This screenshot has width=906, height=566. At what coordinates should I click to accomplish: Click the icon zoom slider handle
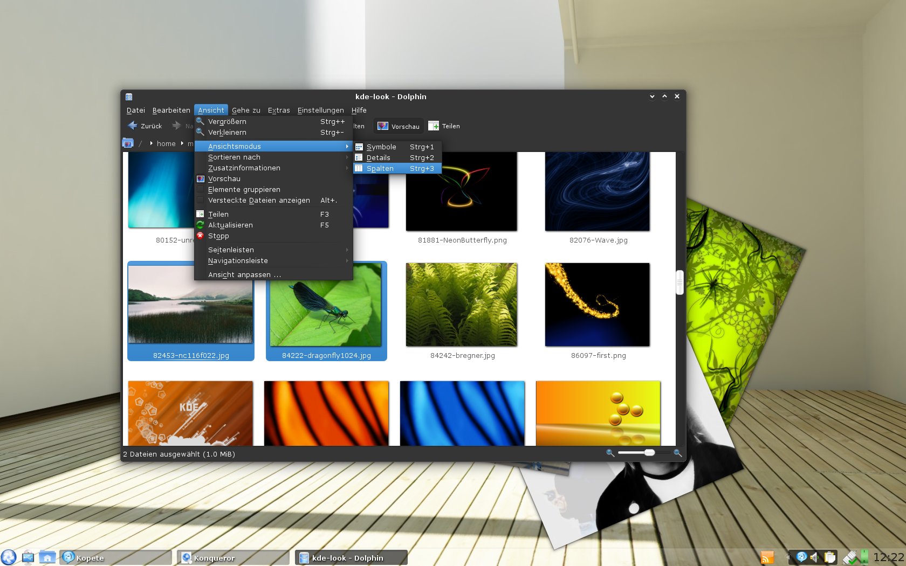click(650, 453)
